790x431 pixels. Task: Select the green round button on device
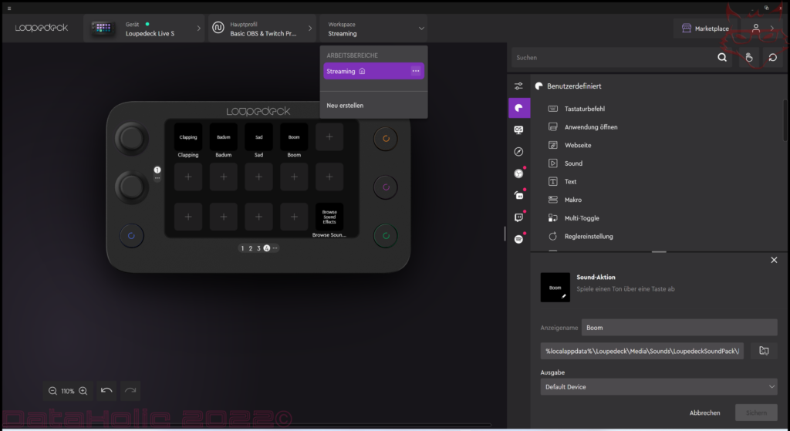[x=386, y=236]
